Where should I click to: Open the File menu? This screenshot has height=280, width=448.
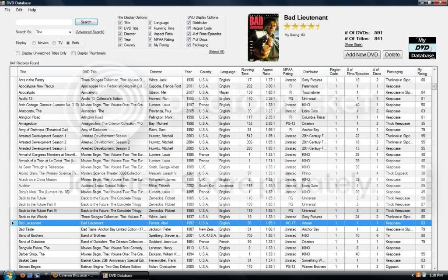7,10
